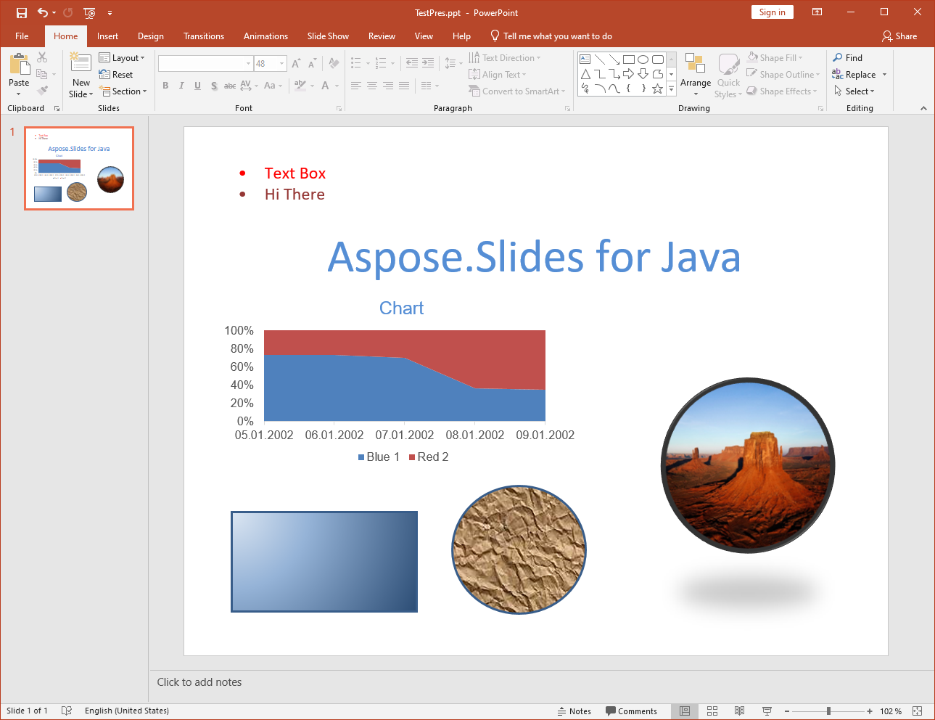Click the Save icon in title bar
This screenshot has width=935, height=720.
click(22, 12)
